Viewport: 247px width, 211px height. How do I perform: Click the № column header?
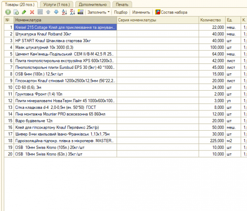(9, 20)
